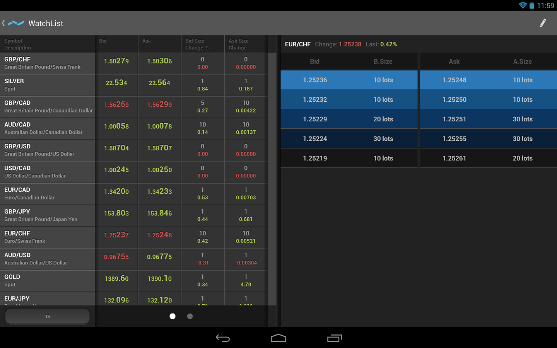Viewport: 557px width, 348px height.
Task: Tap USD/CAD ask price 1.00250
Action: [x=159, y=170]
